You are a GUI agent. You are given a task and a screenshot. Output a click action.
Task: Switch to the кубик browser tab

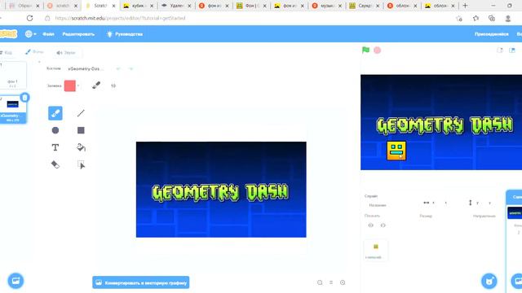click(x=138, y=6)
